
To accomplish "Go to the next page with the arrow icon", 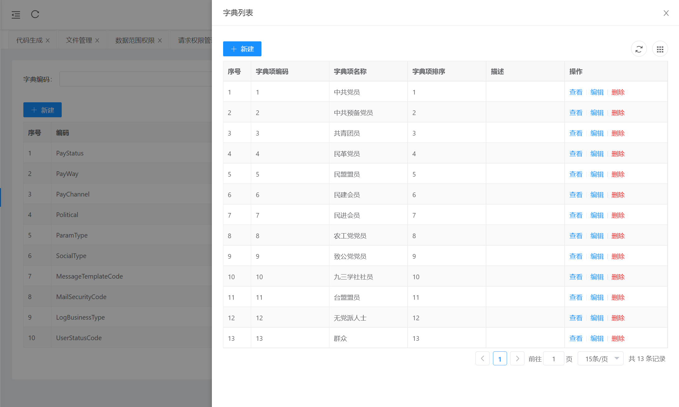I will point(517,358).
